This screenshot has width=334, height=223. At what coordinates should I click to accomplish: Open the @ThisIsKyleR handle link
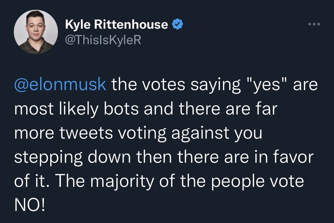coord(103,40)
